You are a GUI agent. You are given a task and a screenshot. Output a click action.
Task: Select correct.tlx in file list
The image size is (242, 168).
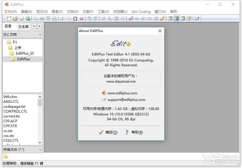point(11,116)
